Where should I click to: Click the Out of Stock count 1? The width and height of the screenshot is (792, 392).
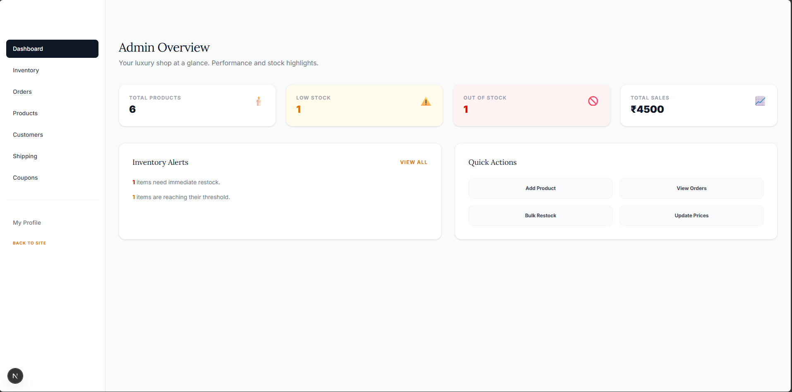[466, 109]
